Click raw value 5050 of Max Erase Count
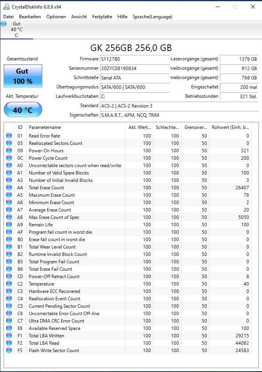 [243, 217]
